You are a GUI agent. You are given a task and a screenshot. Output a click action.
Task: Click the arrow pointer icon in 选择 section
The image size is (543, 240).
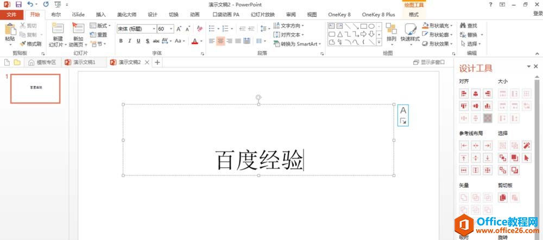pos(526,158)
